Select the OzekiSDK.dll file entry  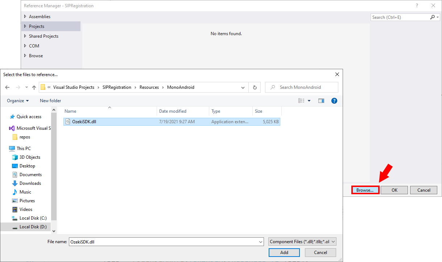pos(84,122)
